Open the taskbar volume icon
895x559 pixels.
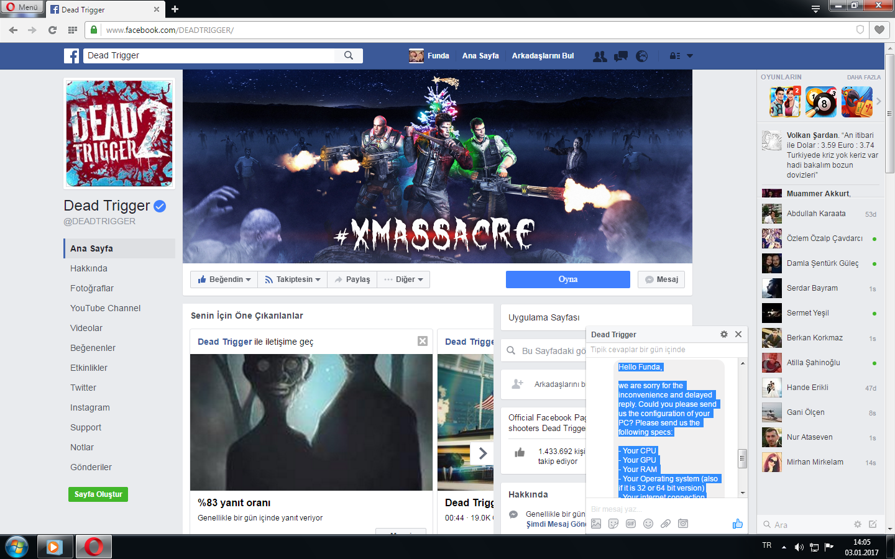(x=799, y=547)
